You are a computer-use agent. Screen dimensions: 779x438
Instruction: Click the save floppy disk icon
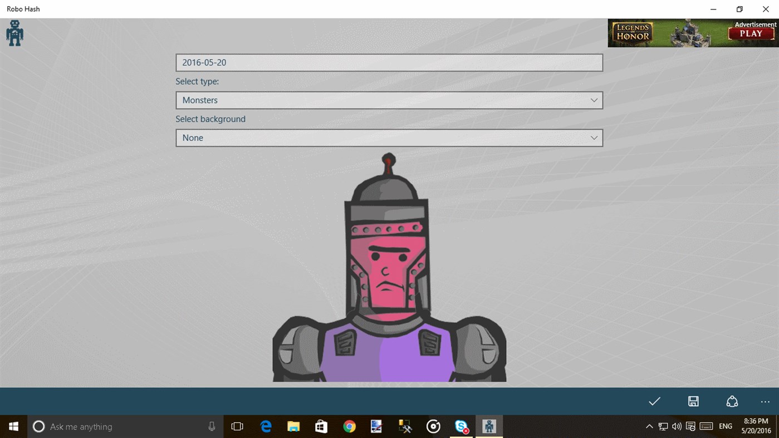click(693, 401)
